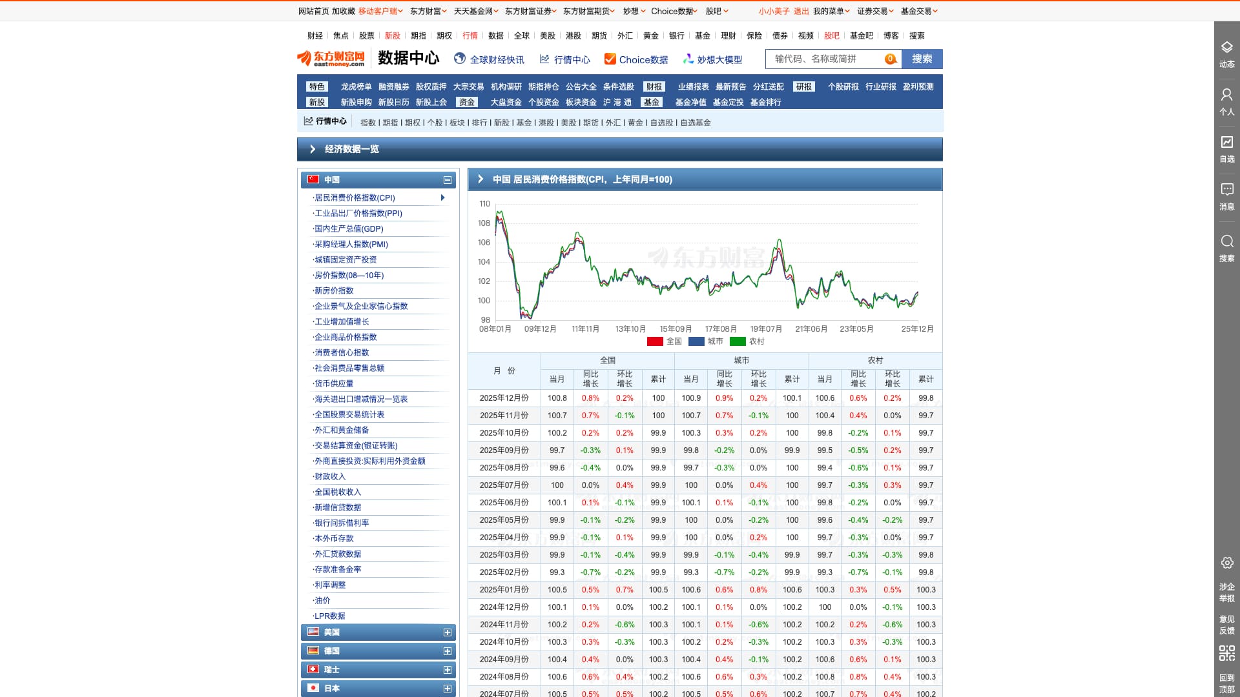1240x697 pixels.
Task: Toggle the 城市 series in the chart legend
Action: click(716, 341)
